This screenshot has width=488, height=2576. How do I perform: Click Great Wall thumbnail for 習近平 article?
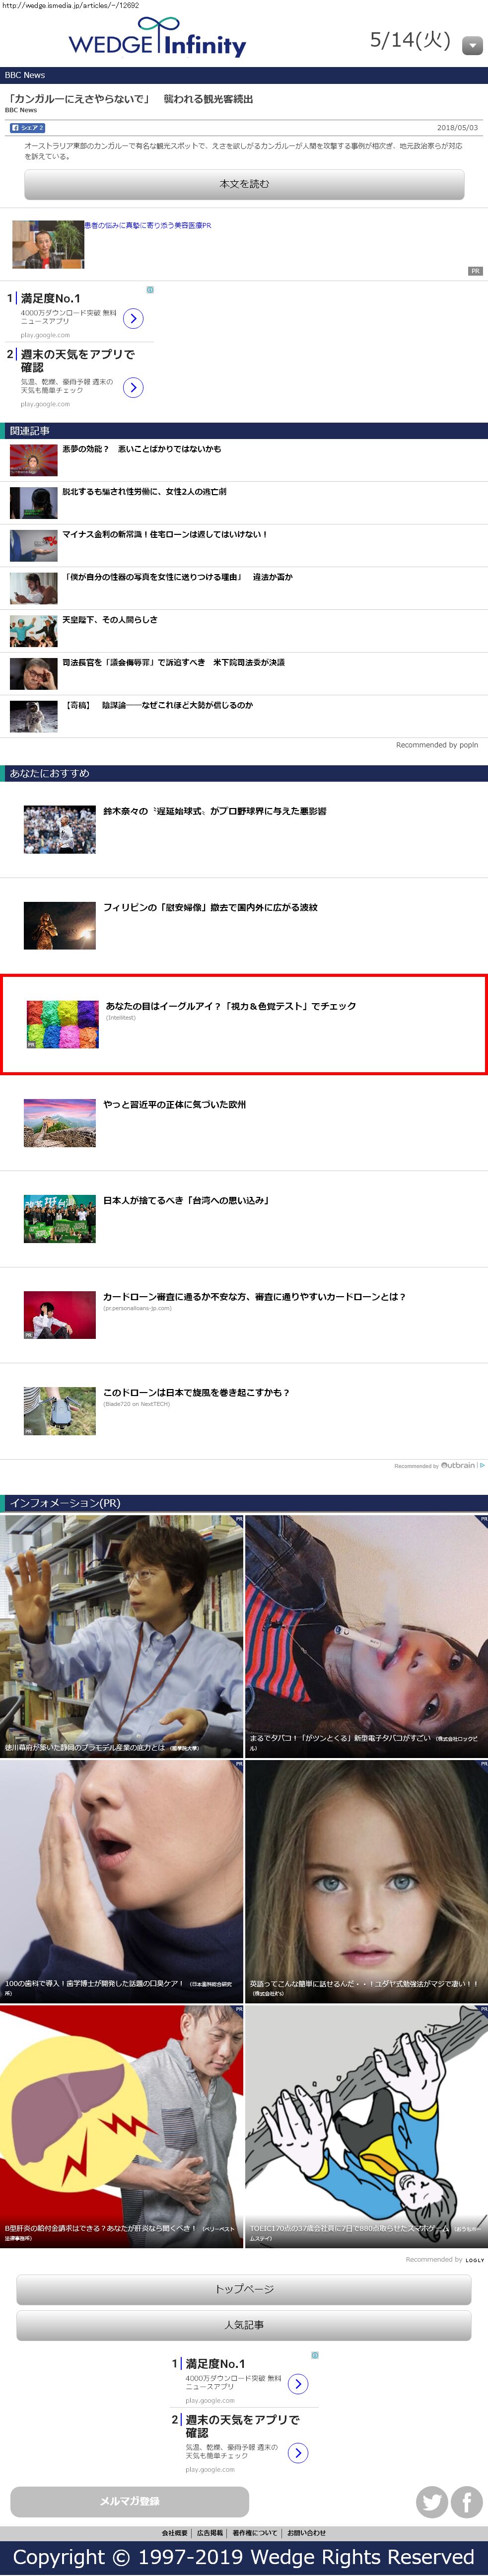[x=60, y=1122]
